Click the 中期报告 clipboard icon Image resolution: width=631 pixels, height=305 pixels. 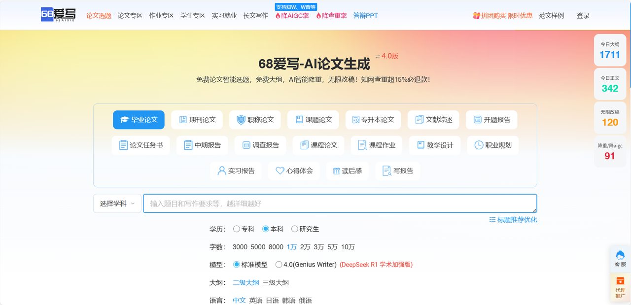point(188,145)
